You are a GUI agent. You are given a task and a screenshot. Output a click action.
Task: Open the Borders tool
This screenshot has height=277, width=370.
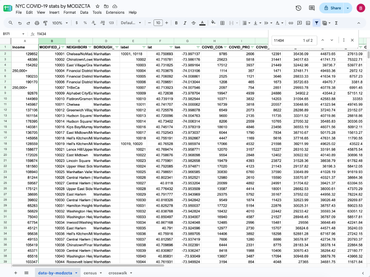[x=222, y=23]
